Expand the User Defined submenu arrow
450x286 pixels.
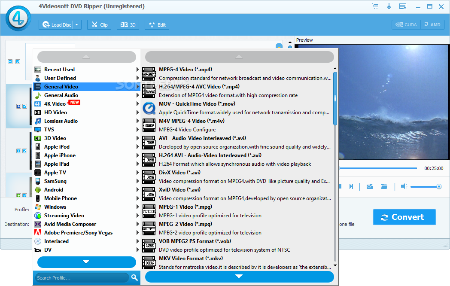point(137,78)
